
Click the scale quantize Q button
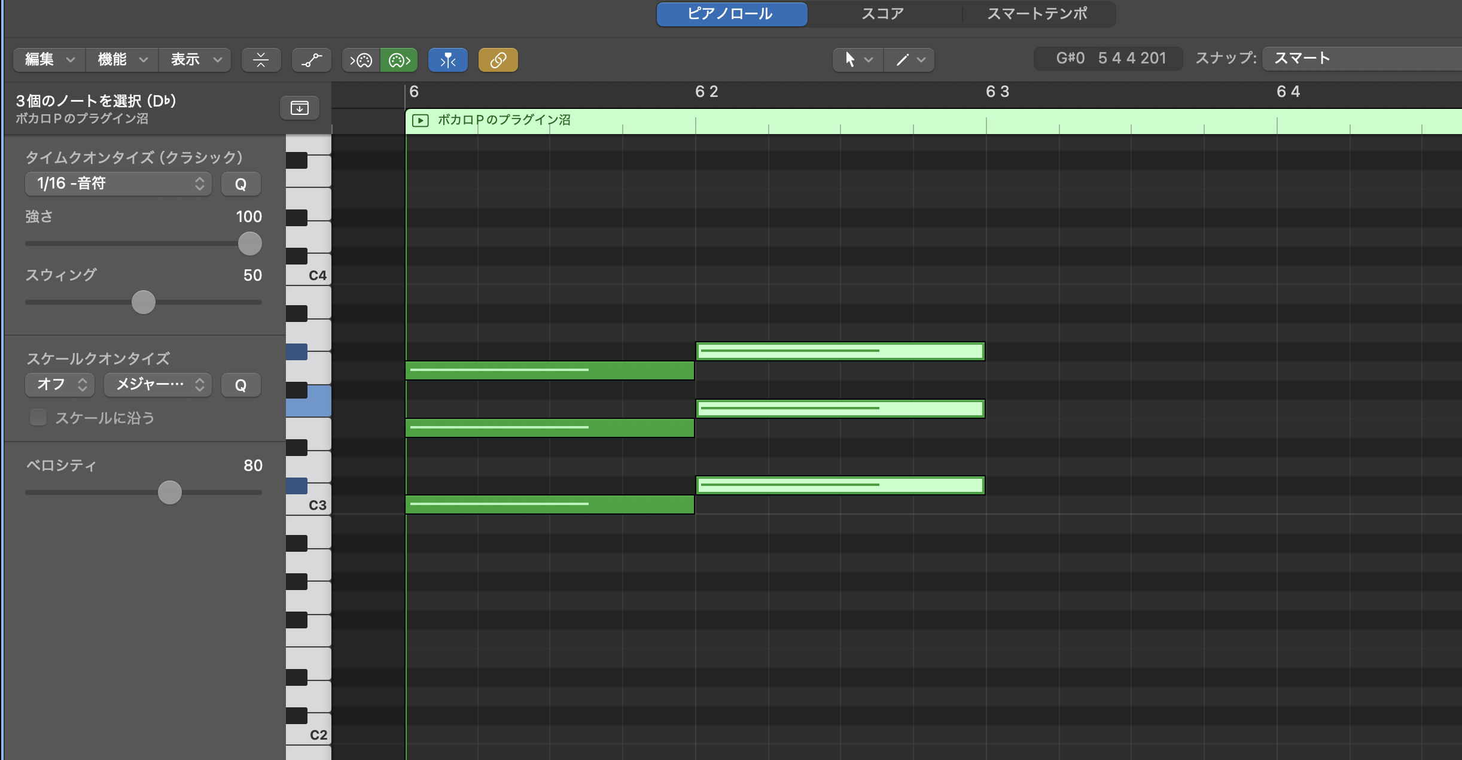[x=240, y=385]
